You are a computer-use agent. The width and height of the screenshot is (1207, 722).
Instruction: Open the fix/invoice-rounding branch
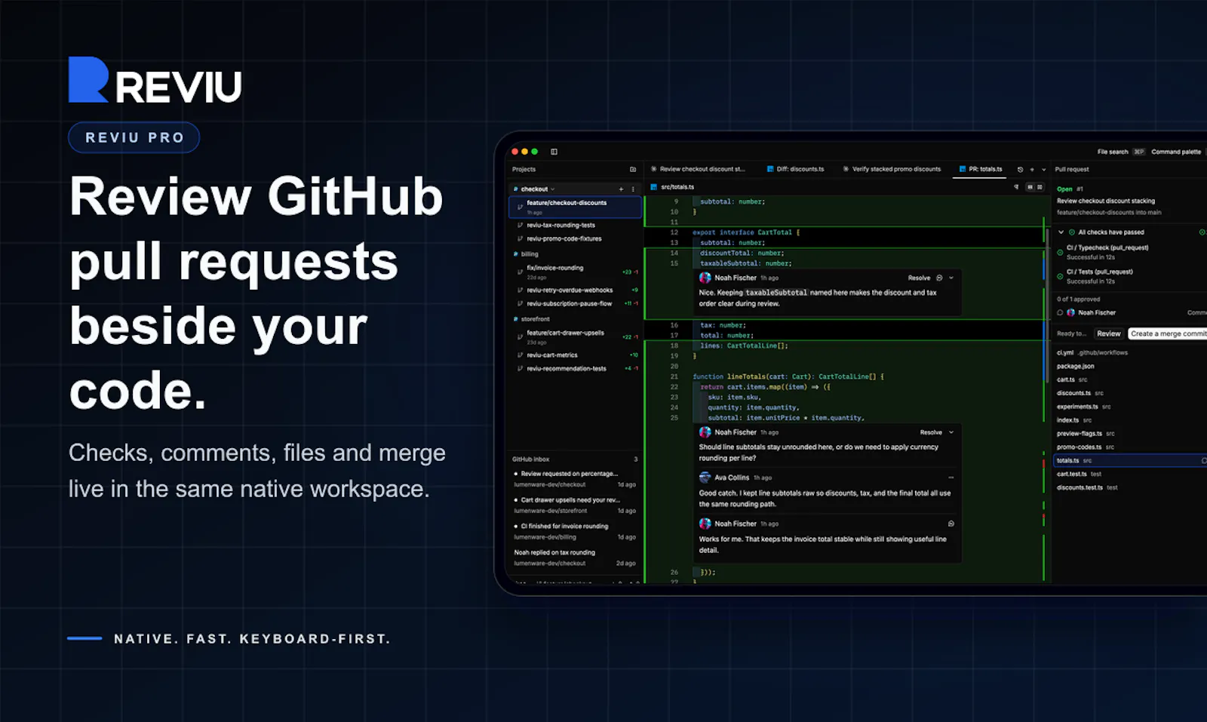click(554, 268)
